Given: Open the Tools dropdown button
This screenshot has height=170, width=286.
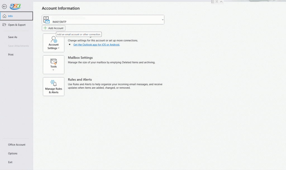Looking at the screenshot, I should tap(54, 65).
